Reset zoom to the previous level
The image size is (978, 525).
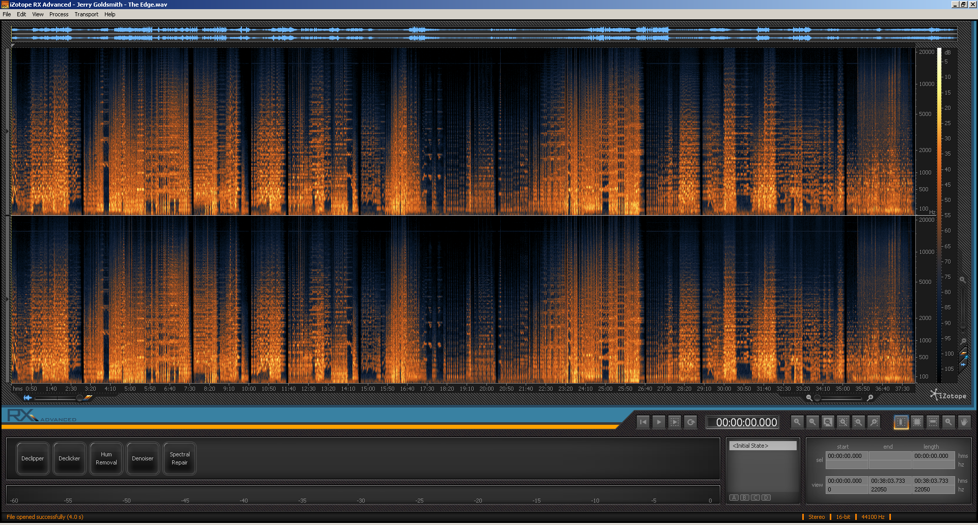click(874, 422)
